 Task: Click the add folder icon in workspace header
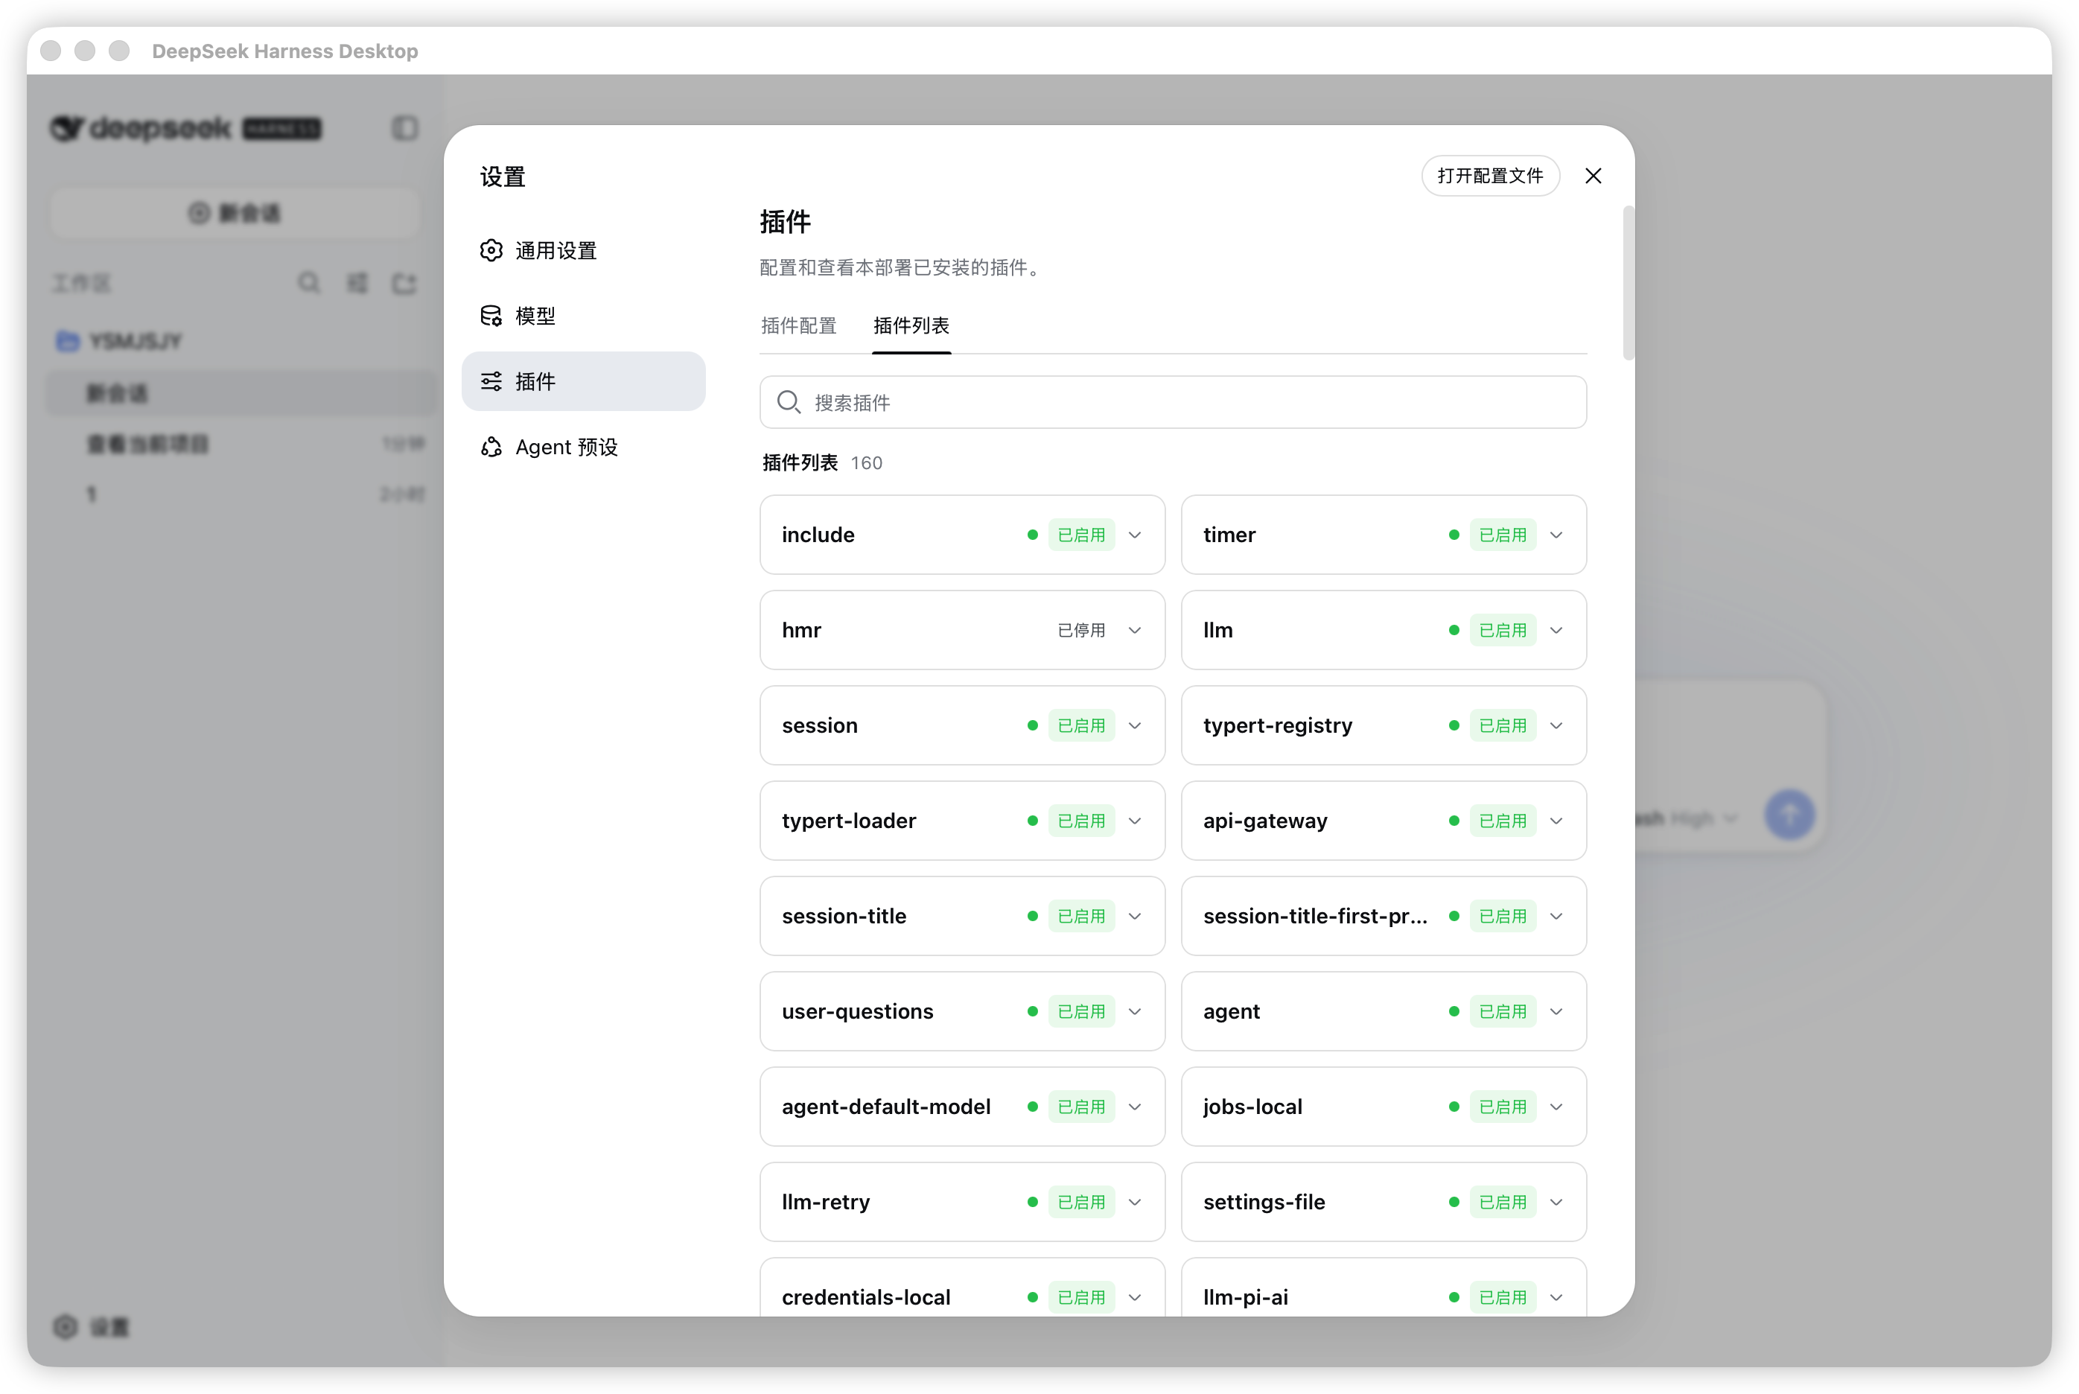(x=404, y=283)
